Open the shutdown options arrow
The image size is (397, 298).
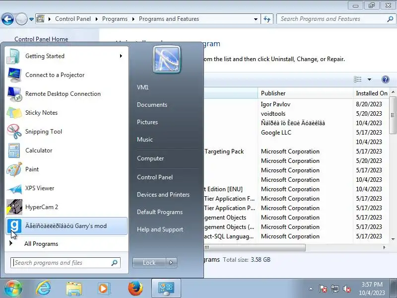(171, 263)
